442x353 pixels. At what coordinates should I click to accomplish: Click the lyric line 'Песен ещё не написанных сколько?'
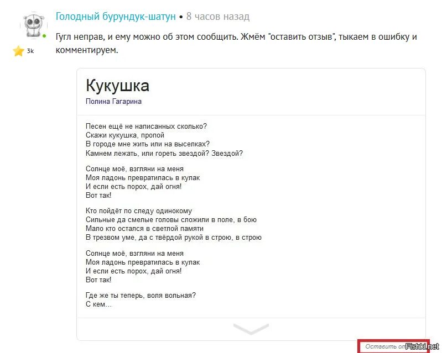click(146, 126)
